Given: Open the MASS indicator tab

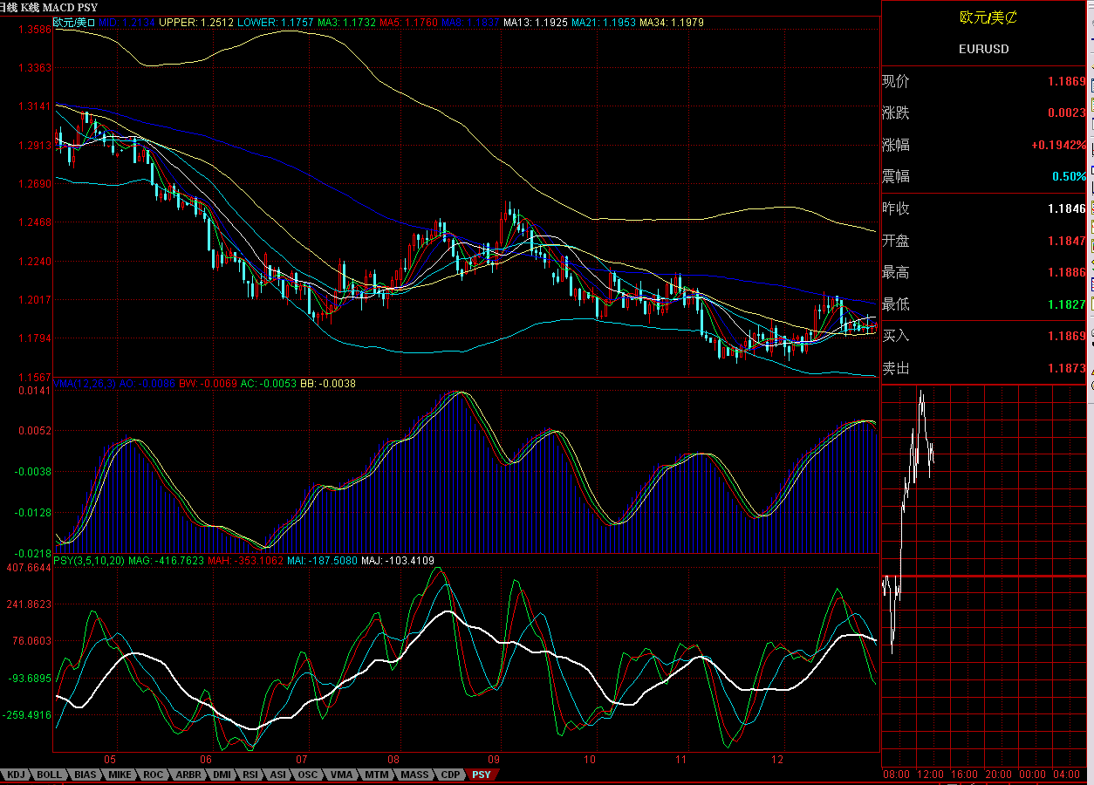Looking at the screenshot, I should click(x=415, y=775).
